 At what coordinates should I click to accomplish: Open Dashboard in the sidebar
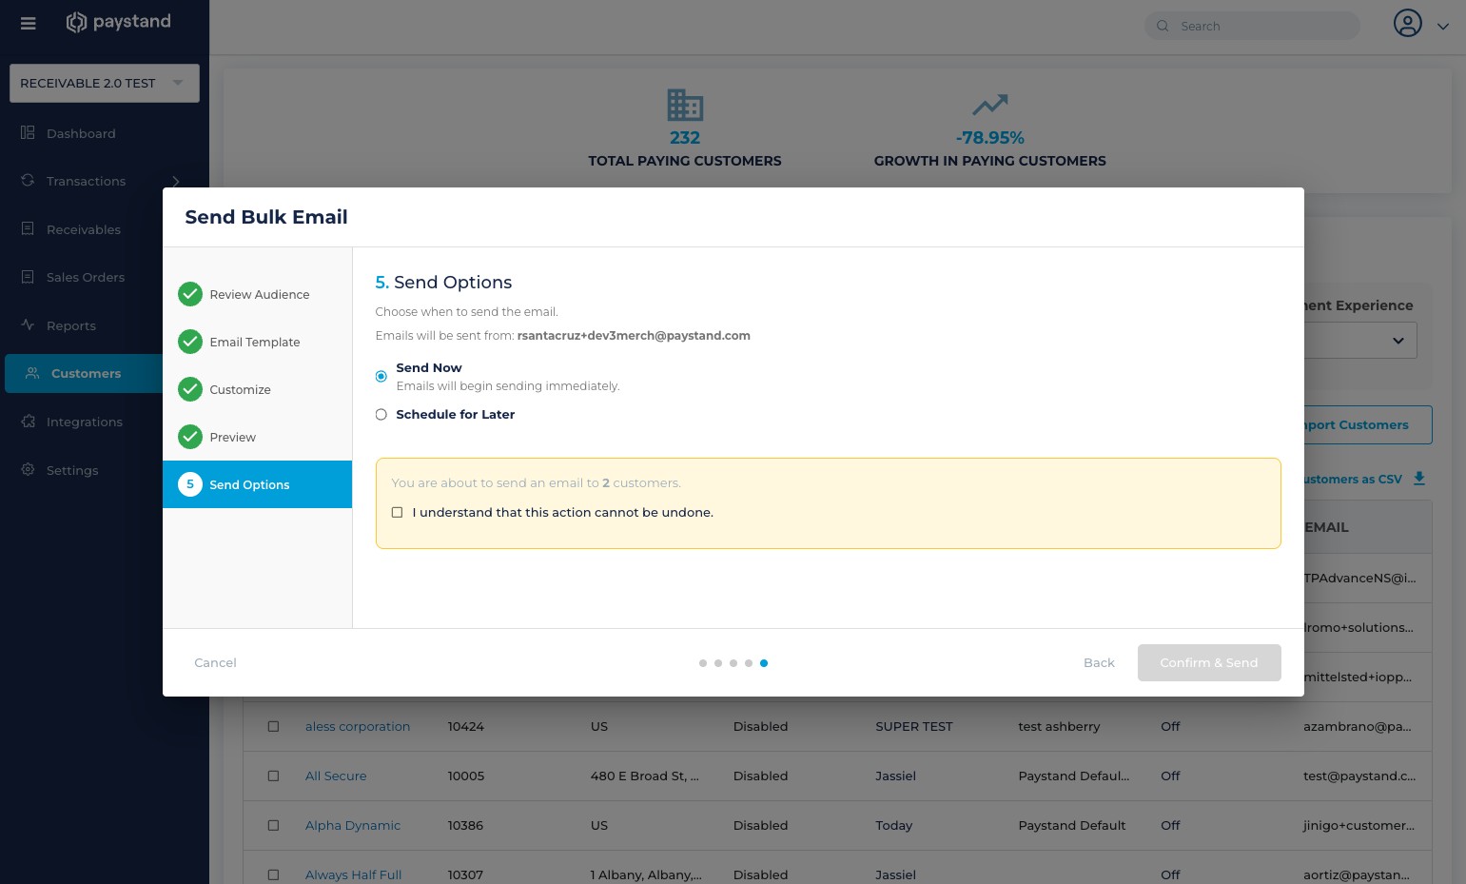click(81, 133)
